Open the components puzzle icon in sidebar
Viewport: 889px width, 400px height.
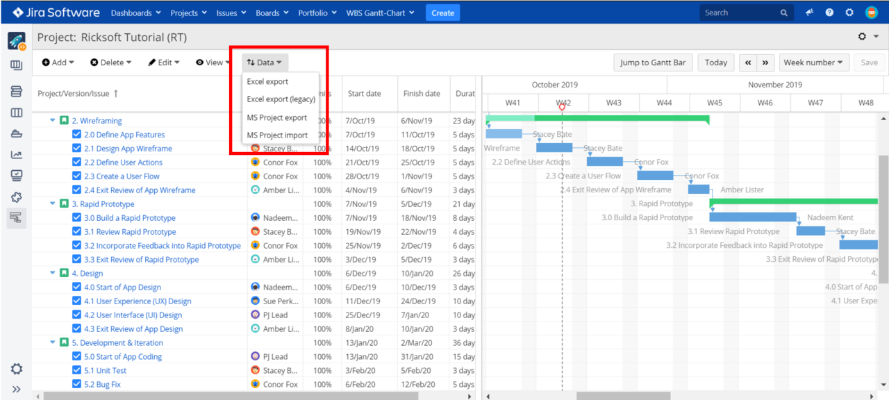[17, 197]
